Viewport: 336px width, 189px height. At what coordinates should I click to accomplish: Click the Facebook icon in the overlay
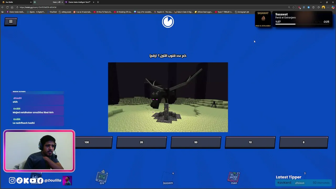[40, 180]
